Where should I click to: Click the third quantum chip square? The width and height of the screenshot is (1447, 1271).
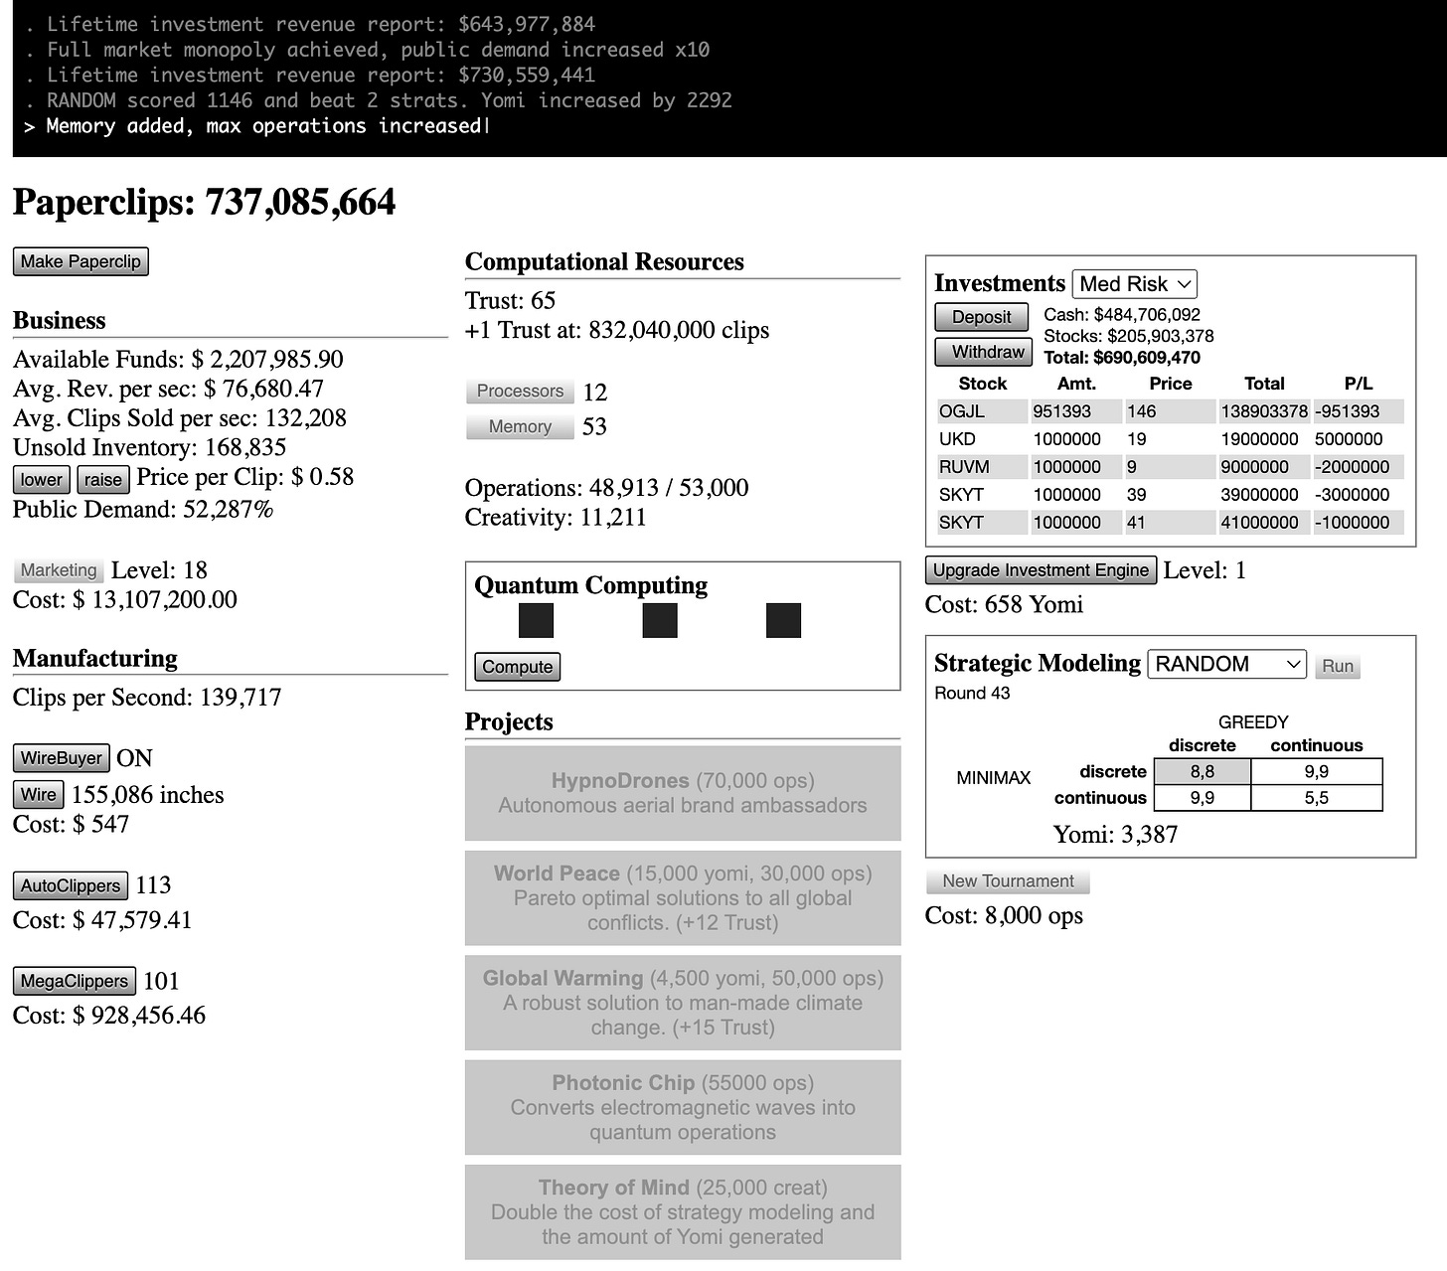[783, 620]
